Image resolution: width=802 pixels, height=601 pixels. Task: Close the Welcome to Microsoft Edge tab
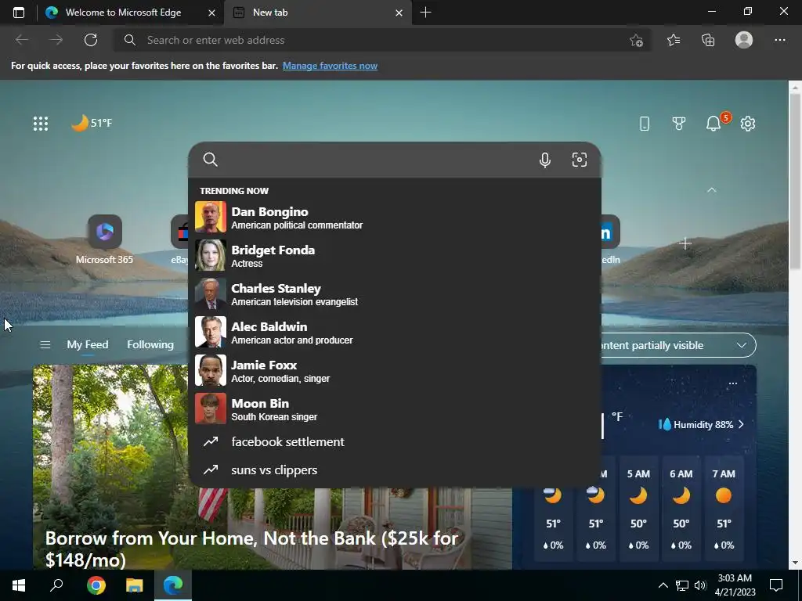pyautogui.click(x=211, y=13)
